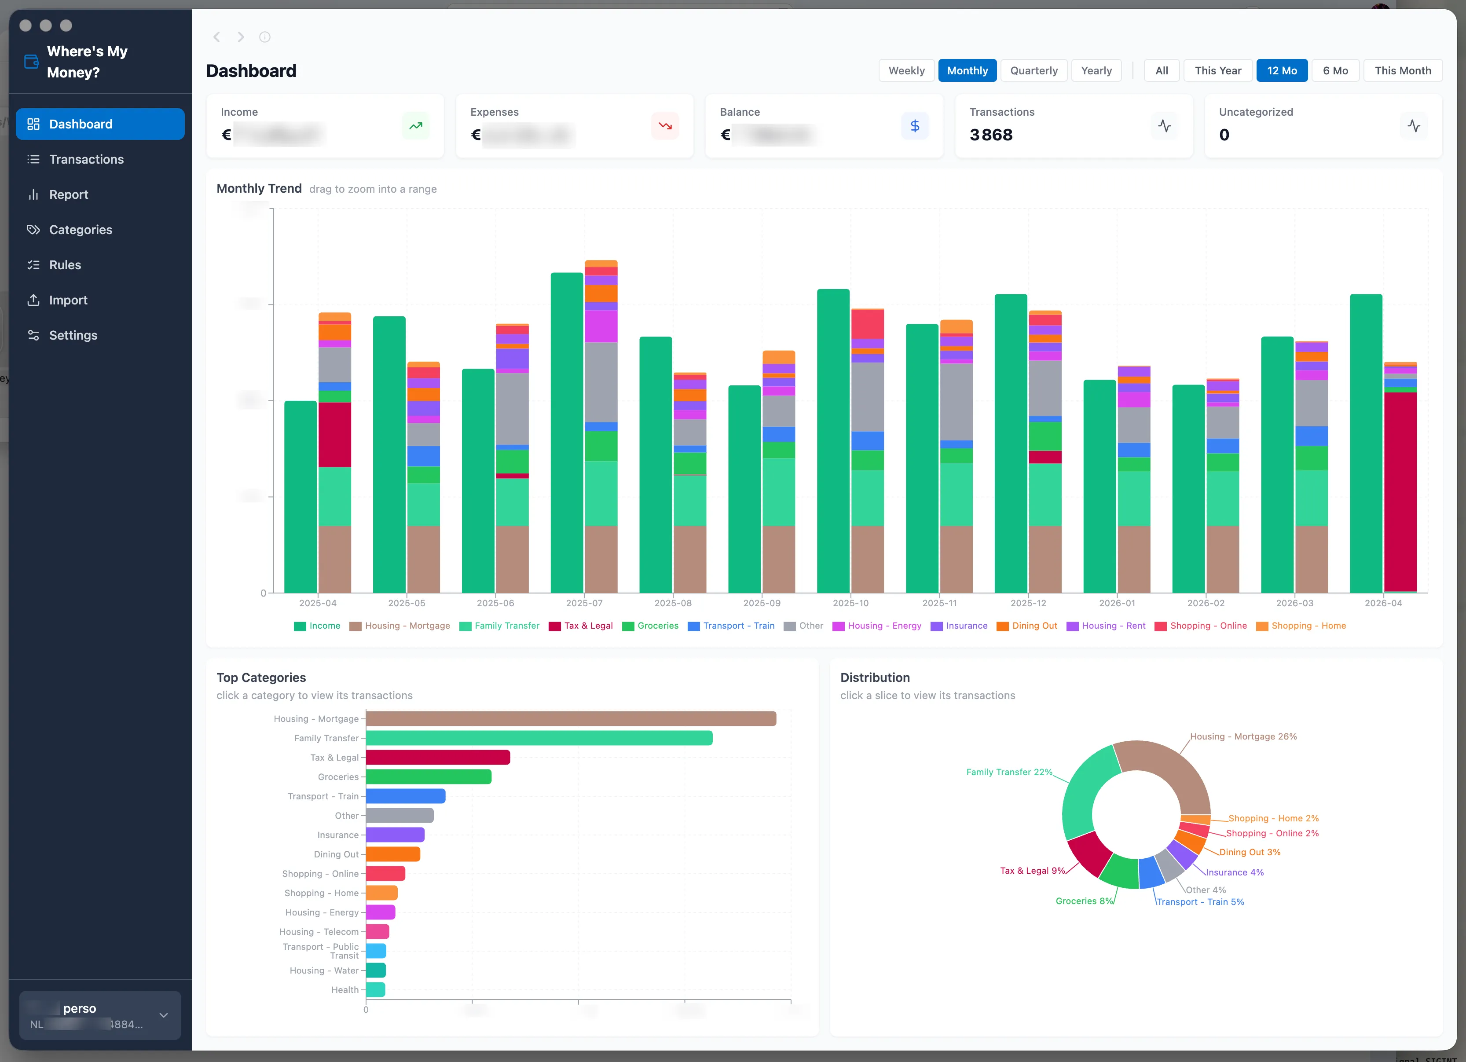The width and height of the screenshot is (1466, 1062).
Task: Click Transport - Train legend entry
Action: [x=731, y=626]
